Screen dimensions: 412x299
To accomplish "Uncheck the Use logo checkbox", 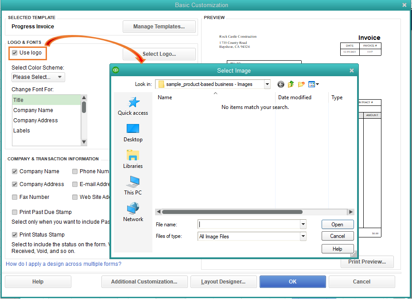I will point(15,53).
